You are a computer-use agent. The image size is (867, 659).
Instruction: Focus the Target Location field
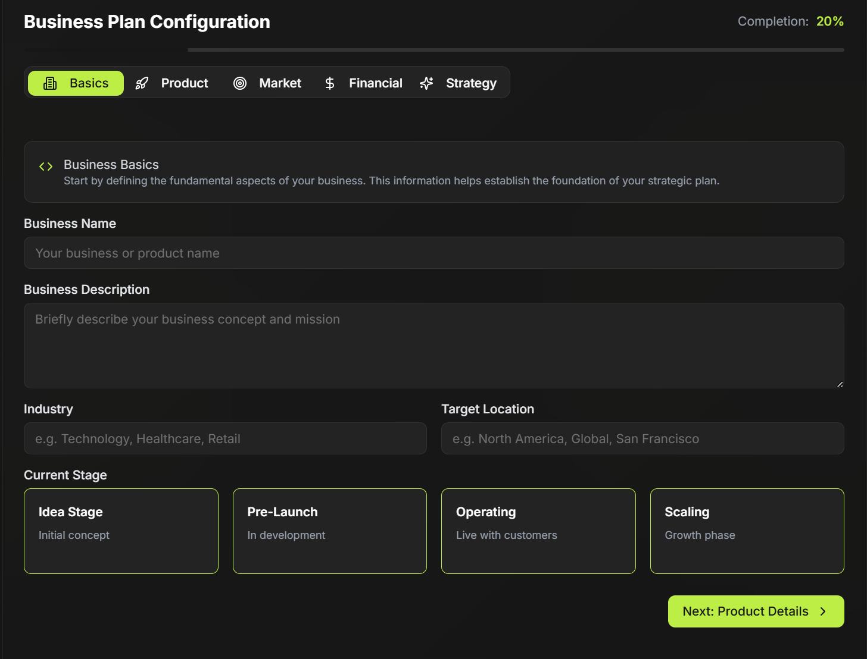643,438
